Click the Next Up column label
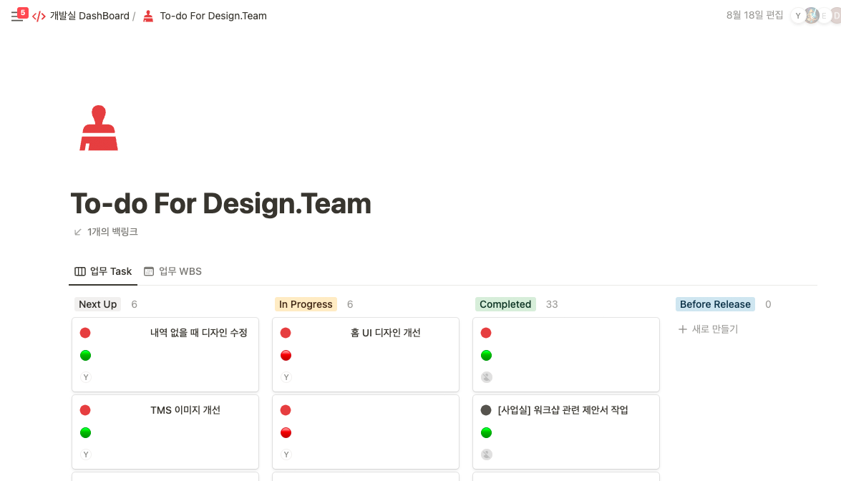 click(97, 304)
